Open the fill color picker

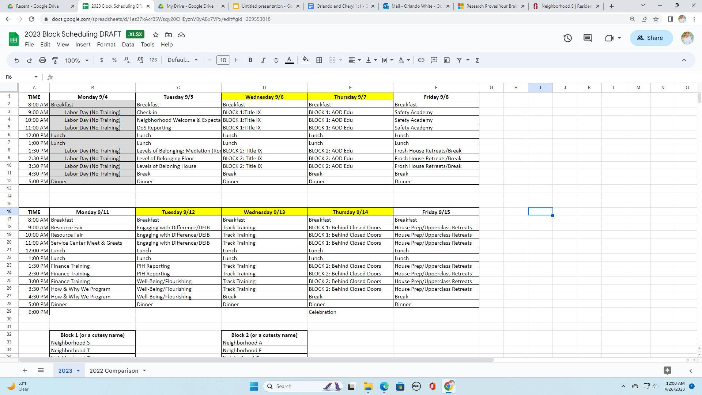click(x=306, y=60)
